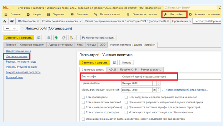Switch to ЭДО tab
The height and width of the screenshot is (126, 223).
coord(102,45)
